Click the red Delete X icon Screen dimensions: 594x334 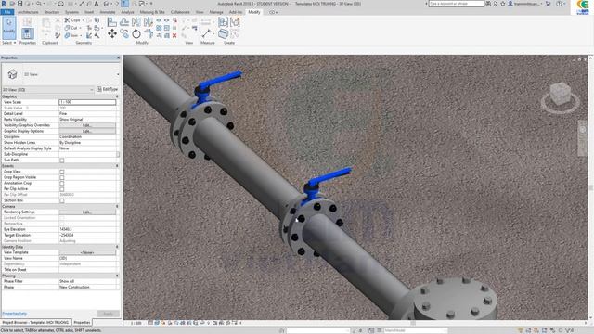[x=174, y=35]
